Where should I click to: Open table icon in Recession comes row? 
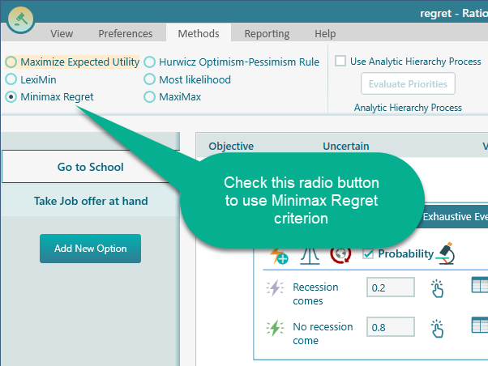tap(479, 286)
